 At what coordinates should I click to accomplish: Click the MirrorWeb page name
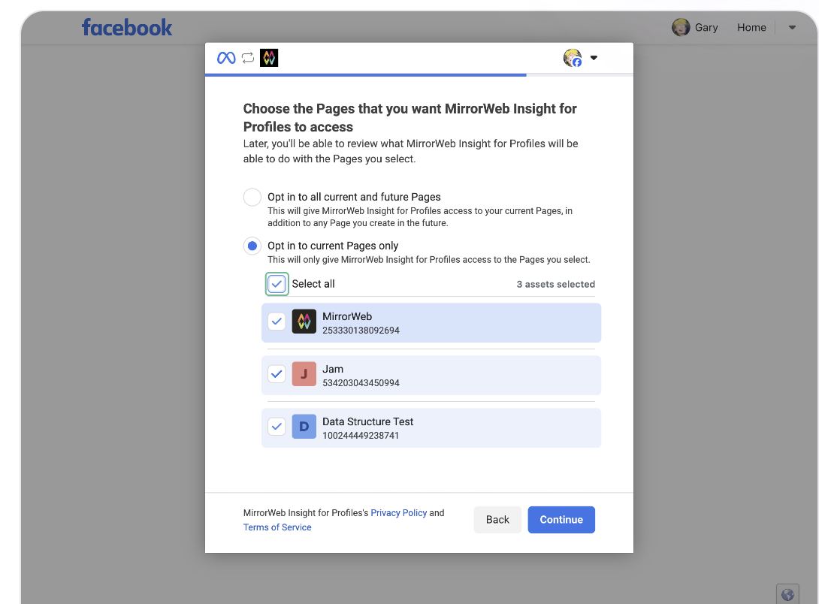(x=347, y=316)
